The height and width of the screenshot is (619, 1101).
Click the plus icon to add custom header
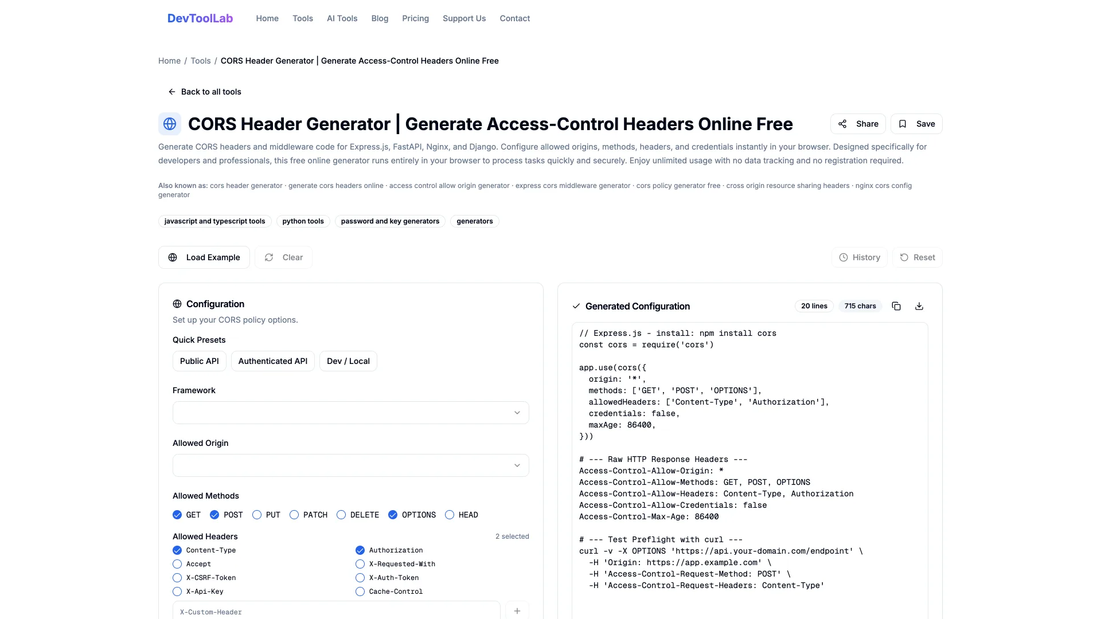tap(517, 611)
